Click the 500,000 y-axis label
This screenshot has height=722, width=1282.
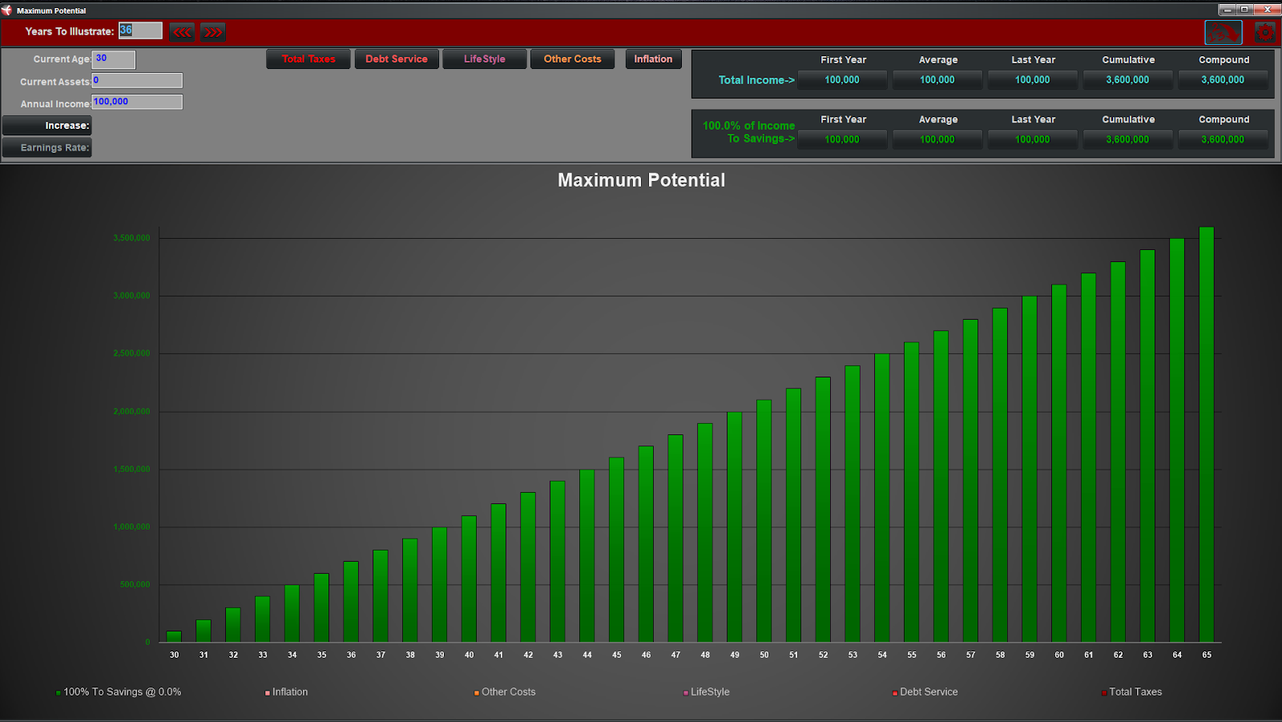click(x=135, y=584)
